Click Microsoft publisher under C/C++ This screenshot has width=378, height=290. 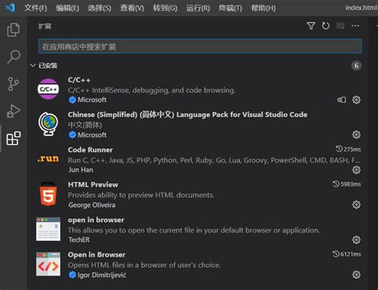click(92, 100)
